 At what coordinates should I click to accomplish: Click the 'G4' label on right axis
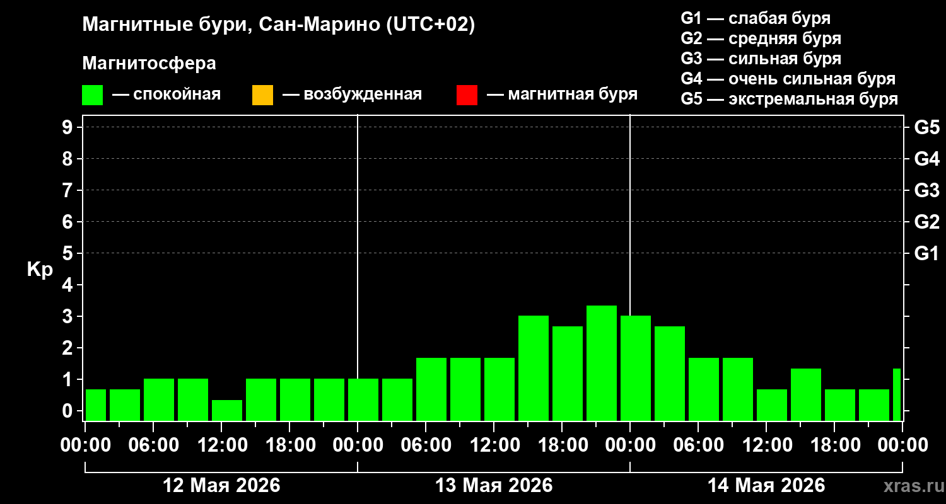coord(926,159)
